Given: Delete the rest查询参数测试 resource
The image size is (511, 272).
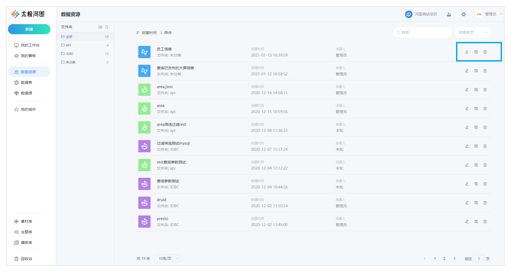Looking at the screenshot, I should point(485,165).
